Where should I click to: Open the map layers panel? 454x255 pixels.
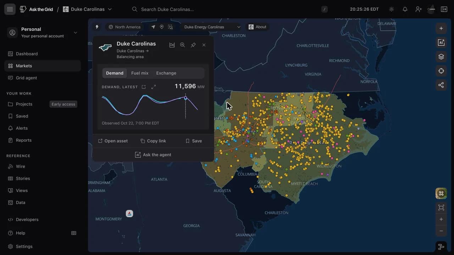click(441, 57)
